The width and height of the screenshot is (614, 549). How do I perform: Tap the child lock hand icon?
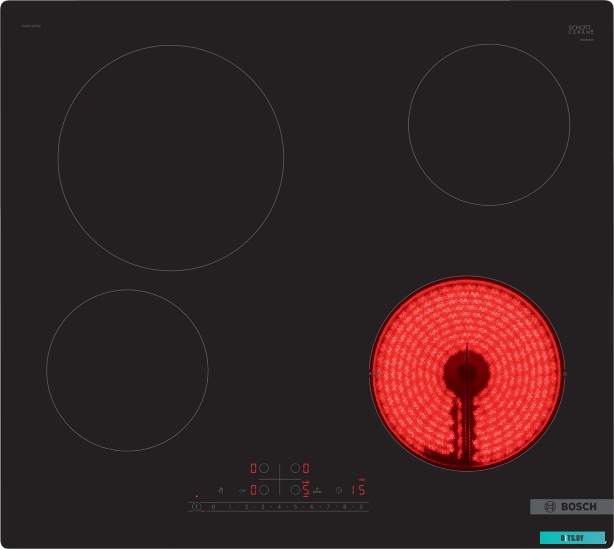pos(221,491)
